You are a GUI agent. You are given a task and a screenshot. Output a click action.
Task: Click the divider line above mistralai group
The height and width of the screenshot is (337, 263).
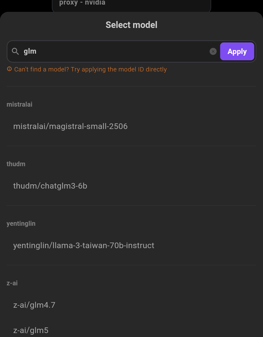[131, 86]
